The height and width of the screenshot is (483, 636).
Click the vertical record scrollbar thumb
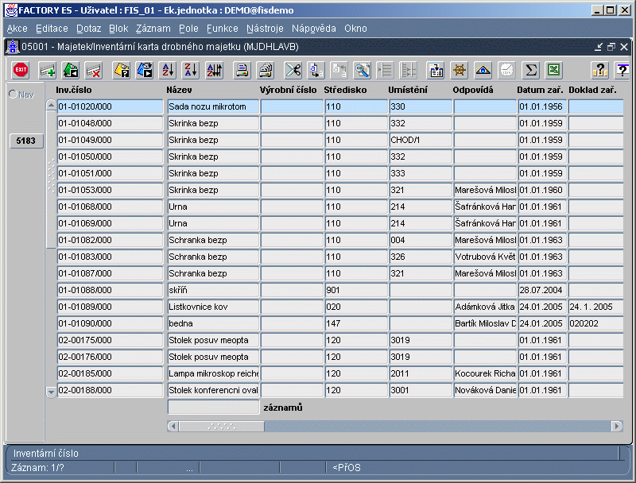click(51, 179)
